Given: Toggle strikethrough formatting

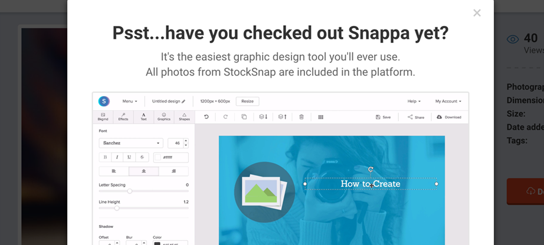Looking at the screenshot, I should 142,157.
